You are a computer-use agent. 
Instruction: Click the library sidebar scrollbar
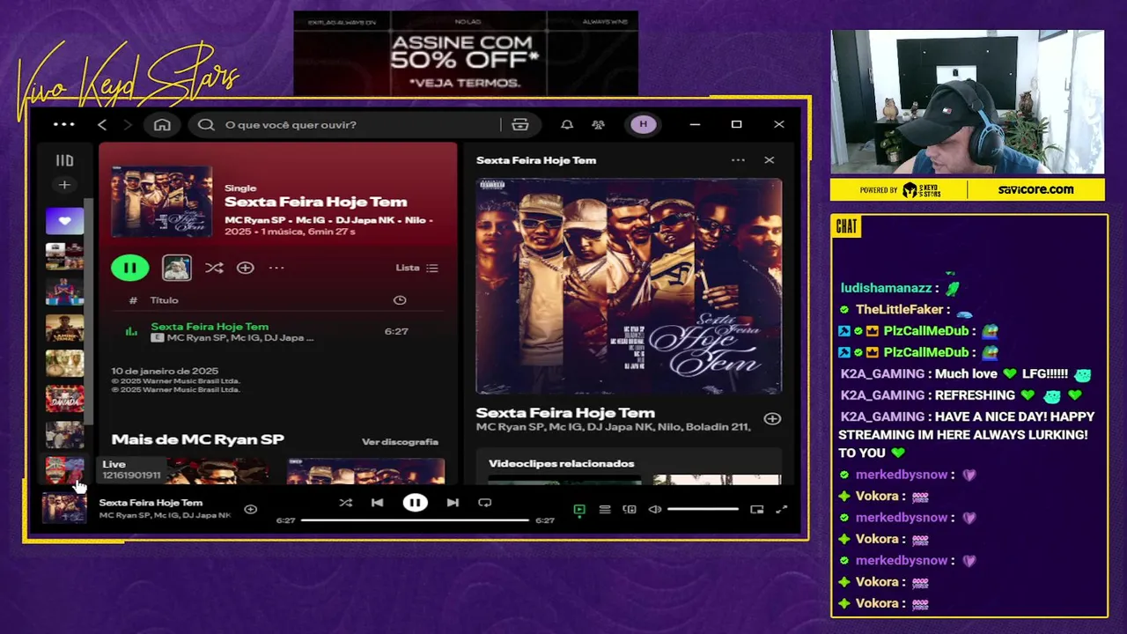(88, 310)
